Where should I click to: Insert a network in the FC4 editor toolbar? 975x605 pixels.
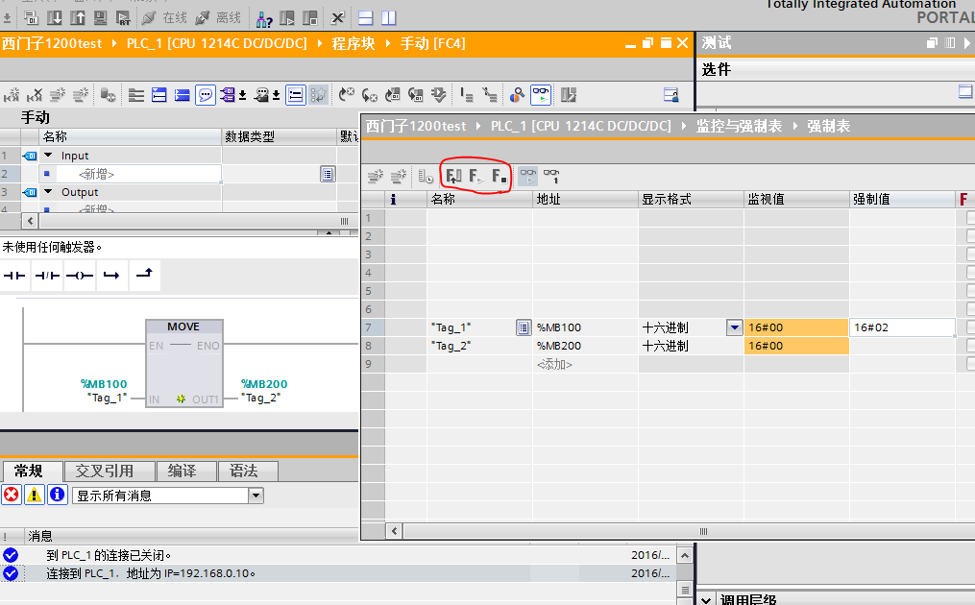pos(12,95)
